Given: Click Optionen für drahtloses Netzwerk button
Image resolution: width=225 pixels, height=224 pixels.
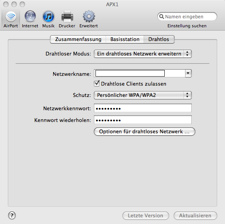Looking at the screenshot, I should [x=144, y=132].
